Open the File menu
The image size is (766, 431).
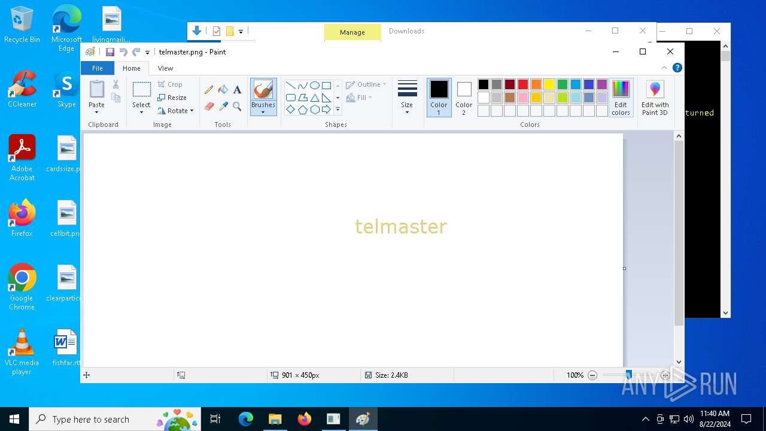pos(97,68)
